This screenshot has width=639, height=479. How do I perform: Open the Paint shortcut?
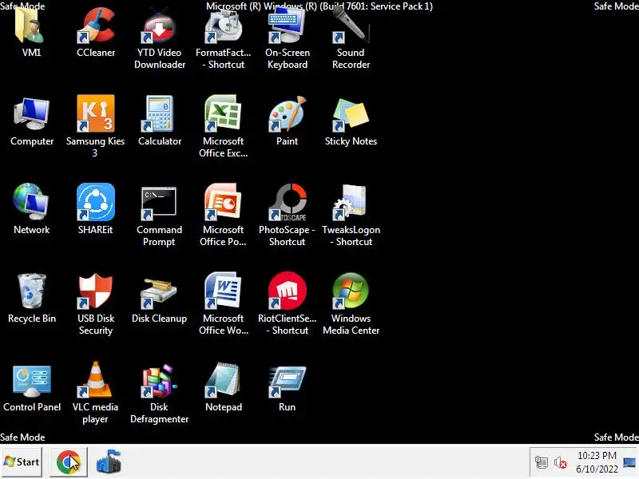[x=287, y=114]
